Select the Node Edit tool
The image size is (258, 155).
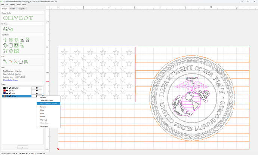pyautogui.click(x=5, y=62)
